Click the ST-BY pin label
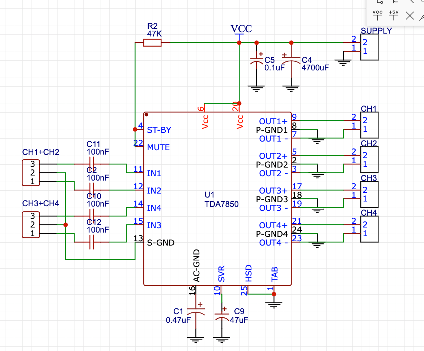This screenshot has height=351, width=424. pos(159,130)
